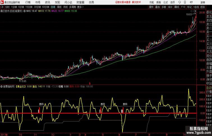
Task: Open the 市场 menu
Action: tap(38, 2)
